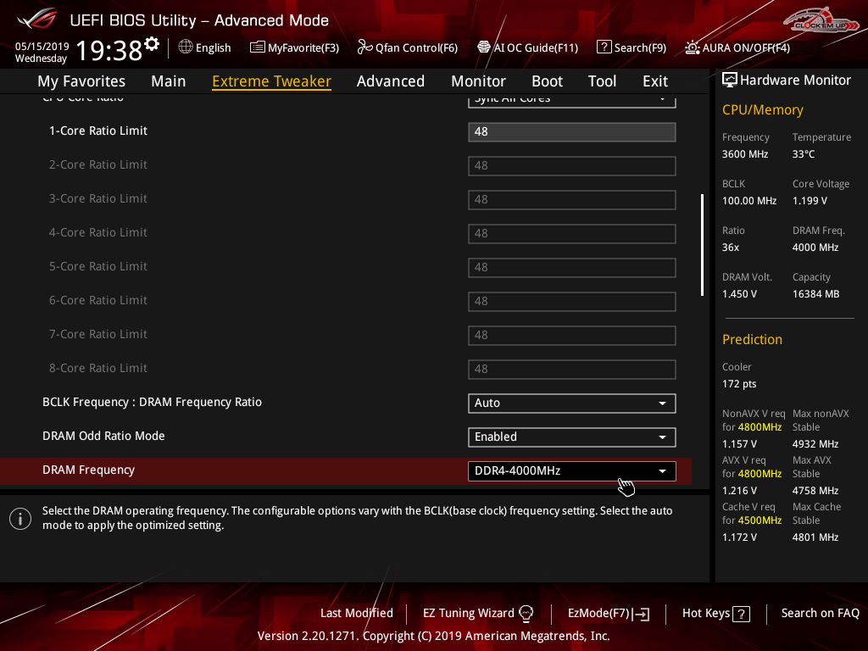Click the 1-Core Ratio Limit input field

571,131
